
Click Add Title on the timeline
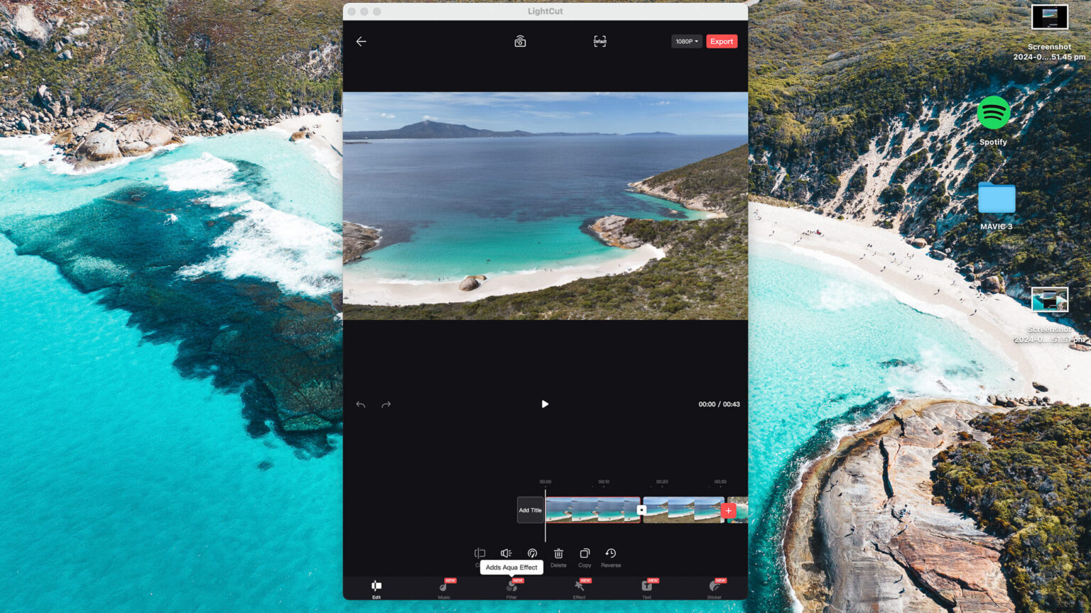coord(531,509)
